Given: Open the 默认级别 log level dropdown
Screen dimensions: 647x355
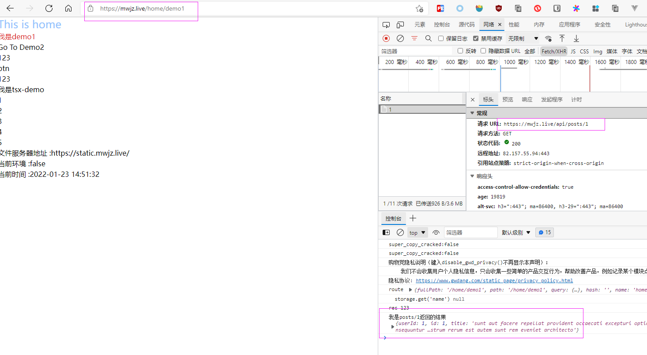Looking at the screenshot, I should (x=516, y=232).
